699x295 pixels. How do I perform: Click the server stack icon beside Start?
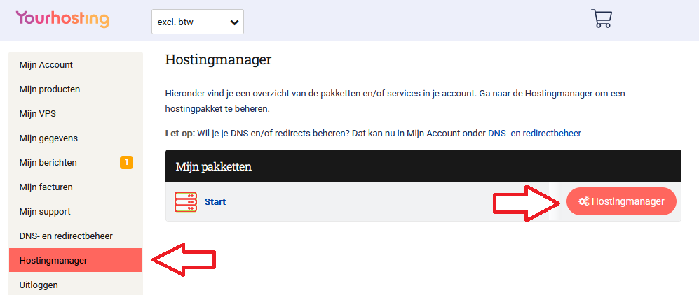186,202
